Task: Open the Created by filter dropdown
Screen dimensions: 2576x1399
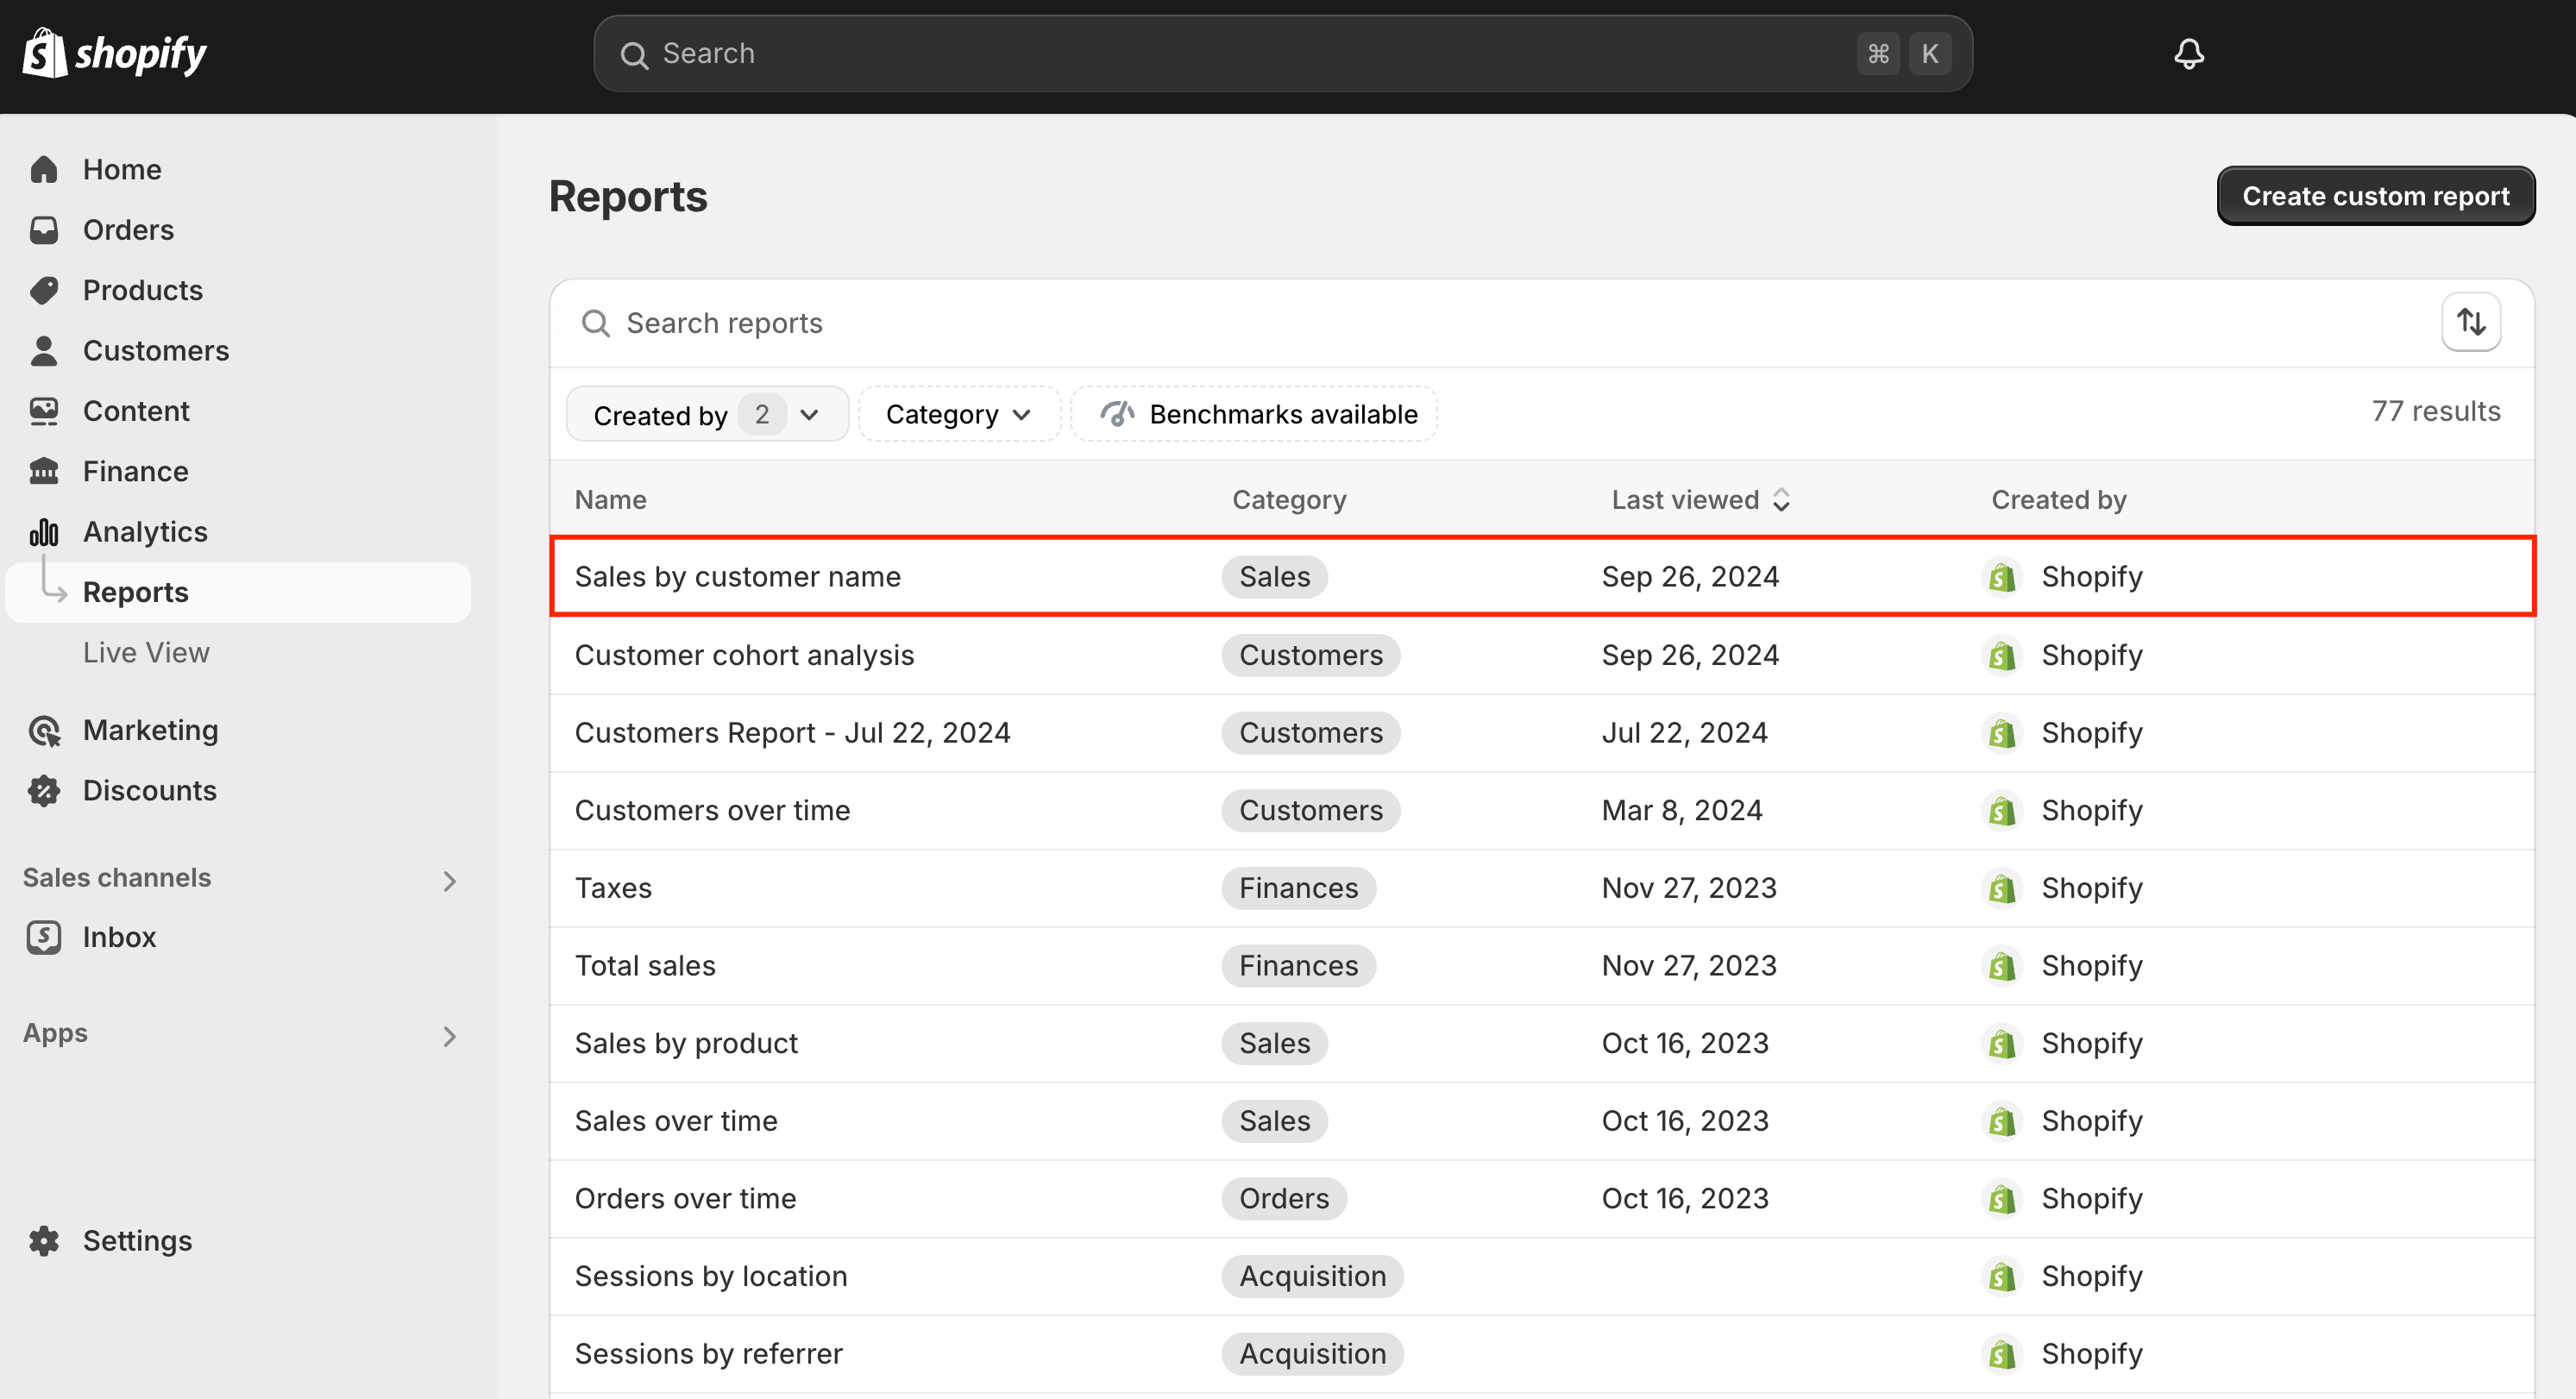Action: tap(706, 414)
